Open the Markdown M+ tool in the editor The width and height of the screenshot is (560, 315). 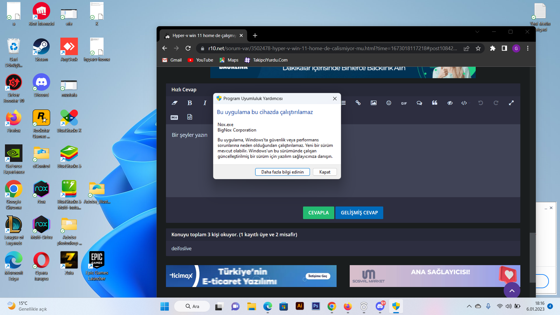(x=174, y=117)
